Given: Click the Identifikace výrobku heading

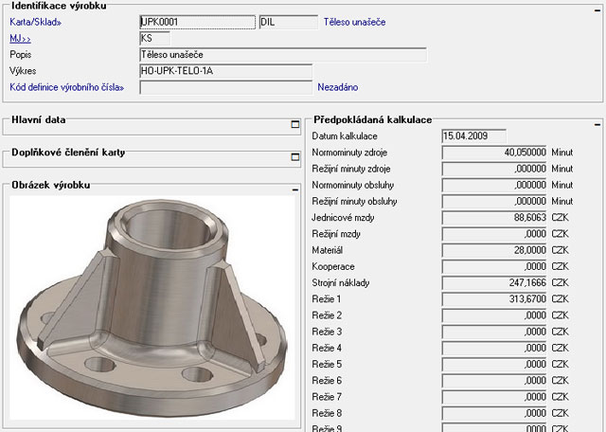Looking at the screenshot, I should 59,6.
